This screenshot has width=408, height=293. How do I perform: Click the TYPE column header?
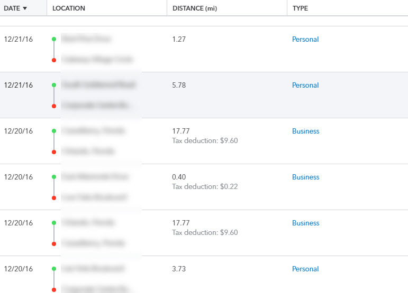click(300, 8)
